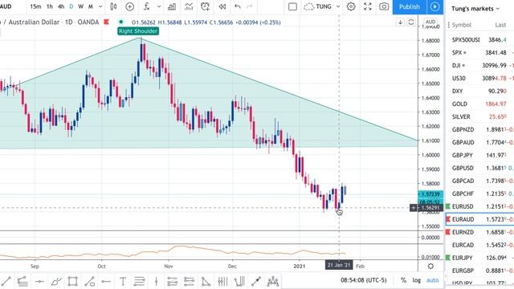Screen dimensions: 514x289
Task: Redo the last chart action
Action: (x=250, y=6)
